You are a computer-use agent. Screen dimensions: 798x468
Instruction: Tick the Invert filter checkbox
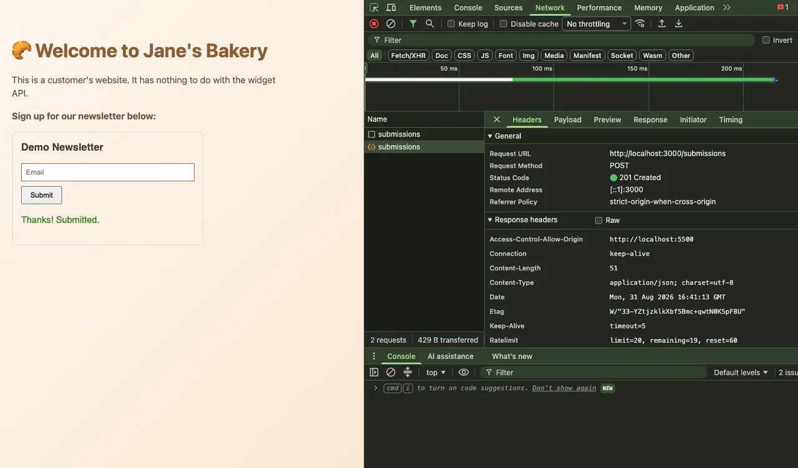click(766, 40)
